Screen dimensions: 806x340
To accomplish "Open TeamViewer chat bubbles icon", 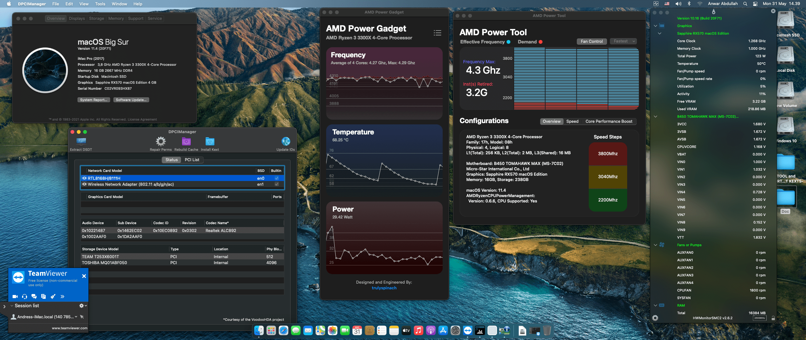I will (34, 296).
